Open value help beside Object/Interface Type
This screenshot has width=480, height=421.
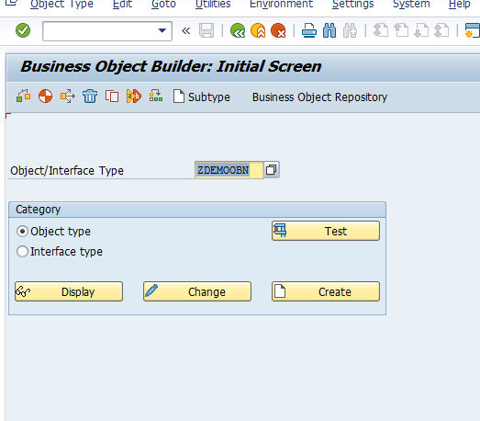[x=272, y=169]
